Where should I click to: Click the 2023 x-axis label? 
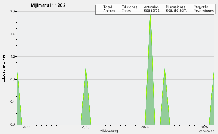point(86,127)
